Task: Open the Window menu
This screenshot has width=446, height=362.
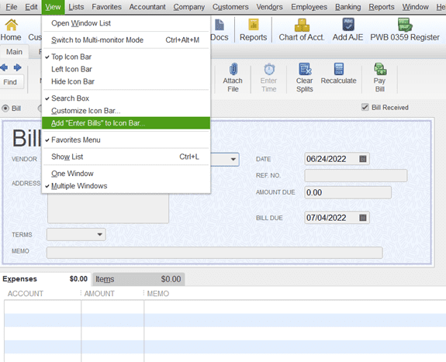Action: coord(415,7)
